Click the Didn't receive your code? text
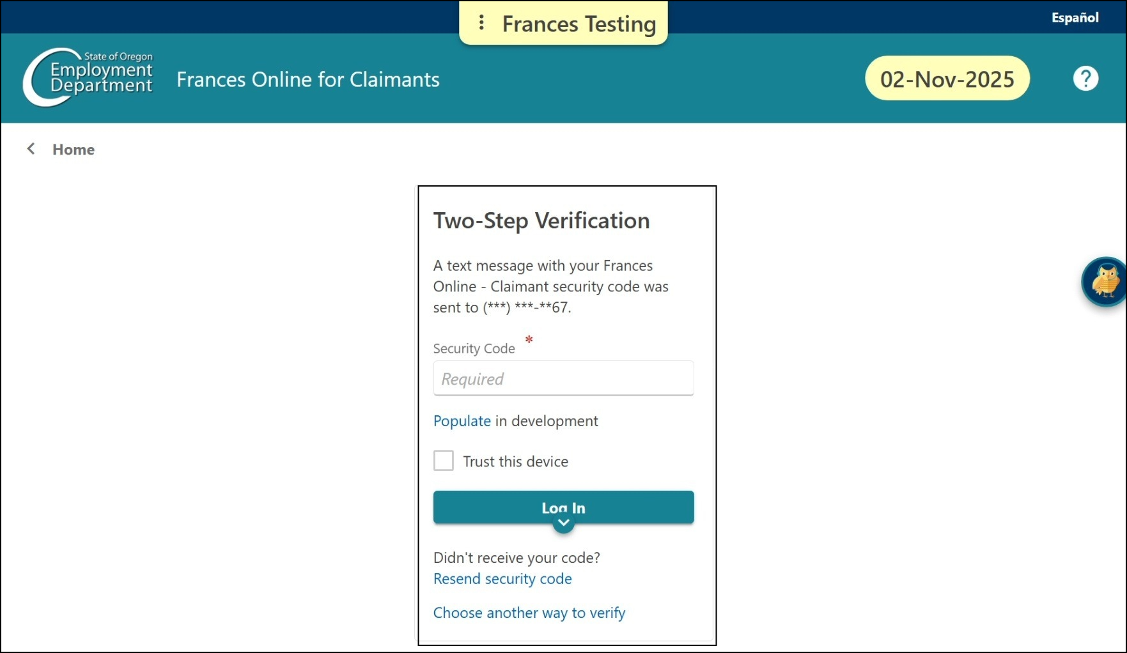This screenshot has width=1127, height=653. (x=517, y=558)
